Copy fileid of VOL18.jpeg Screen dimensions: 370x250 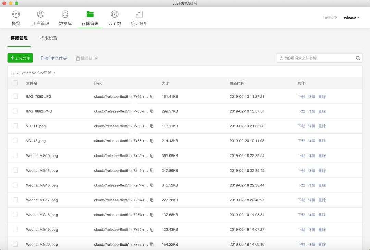click(152, 141)
